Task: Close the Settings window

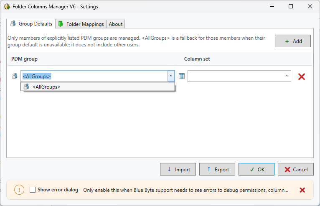Action: [x=310, y=6]
